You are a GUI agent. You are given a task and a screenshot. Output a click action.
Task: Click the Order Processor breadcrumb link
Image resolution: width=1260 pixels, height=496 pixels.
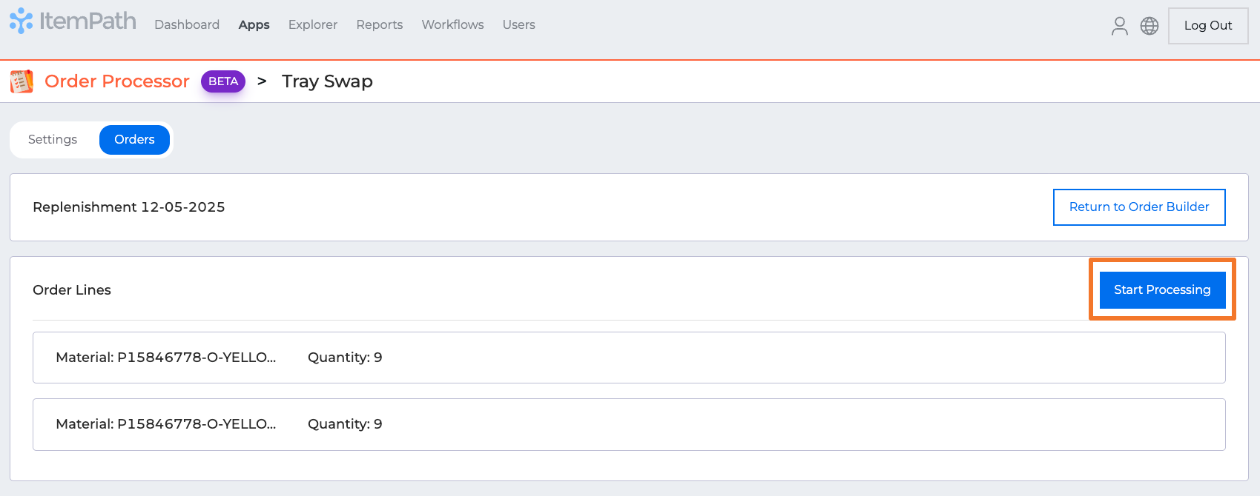pos(117,81)
